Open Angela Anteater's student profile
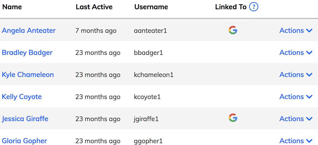 [x=29, y=31]
